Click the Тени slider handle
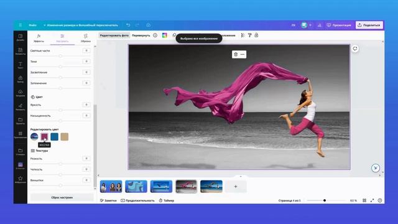Screen dimensions: 398x224 60,67
